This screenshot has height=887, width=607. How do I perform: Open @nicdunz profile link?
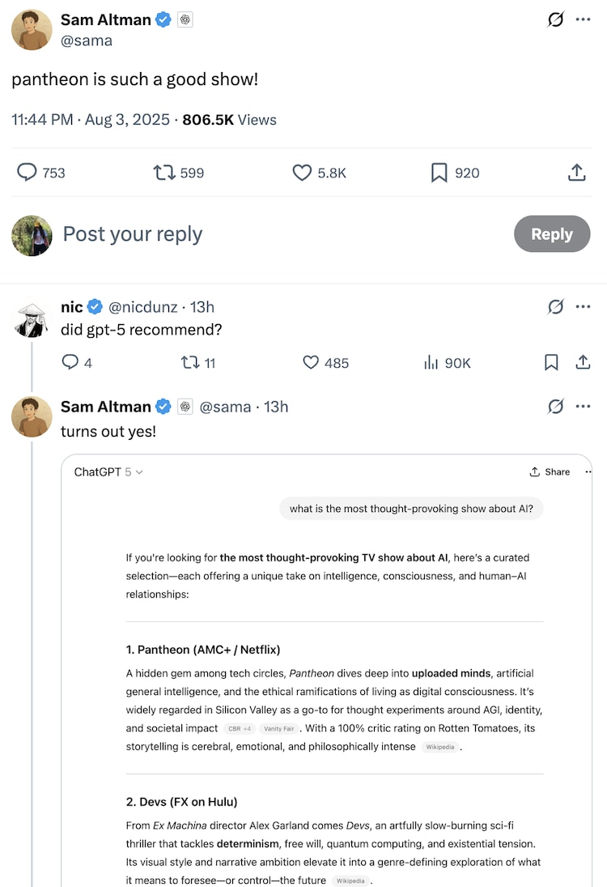click(x=142, y=307)
